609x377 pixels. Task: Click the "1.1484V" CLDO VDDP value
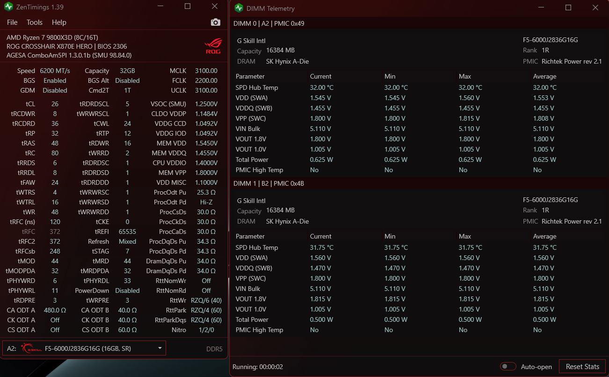tap(206, 114)
